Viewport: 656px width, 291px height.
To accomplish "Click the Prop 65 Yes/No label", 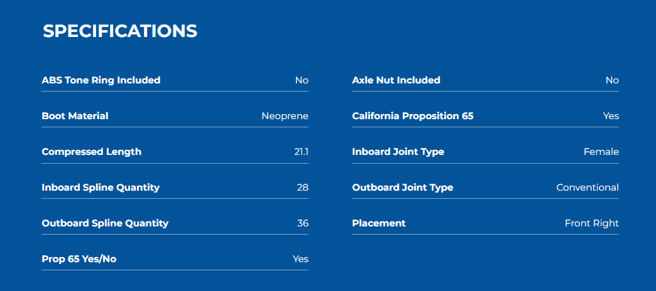I will 79,259.
